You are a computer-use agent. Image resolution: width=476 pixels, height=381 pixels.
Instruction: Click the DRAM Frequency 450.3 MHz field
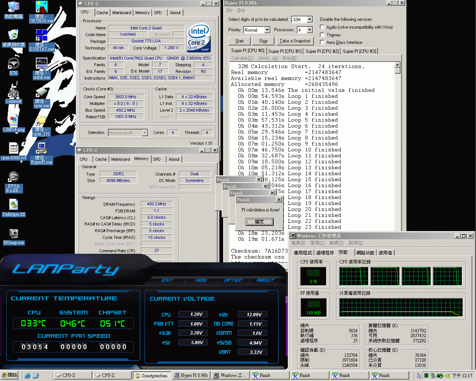tap(157, 204)
